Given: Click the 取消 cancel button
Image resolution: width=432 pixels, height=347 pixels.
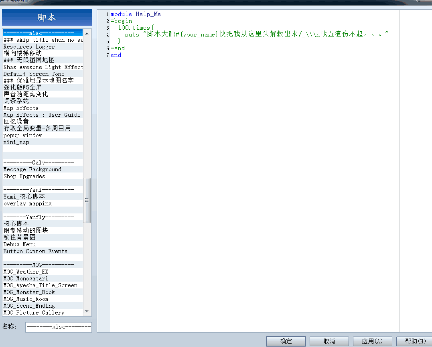Looking at the screenshot, I should point(329,341).
